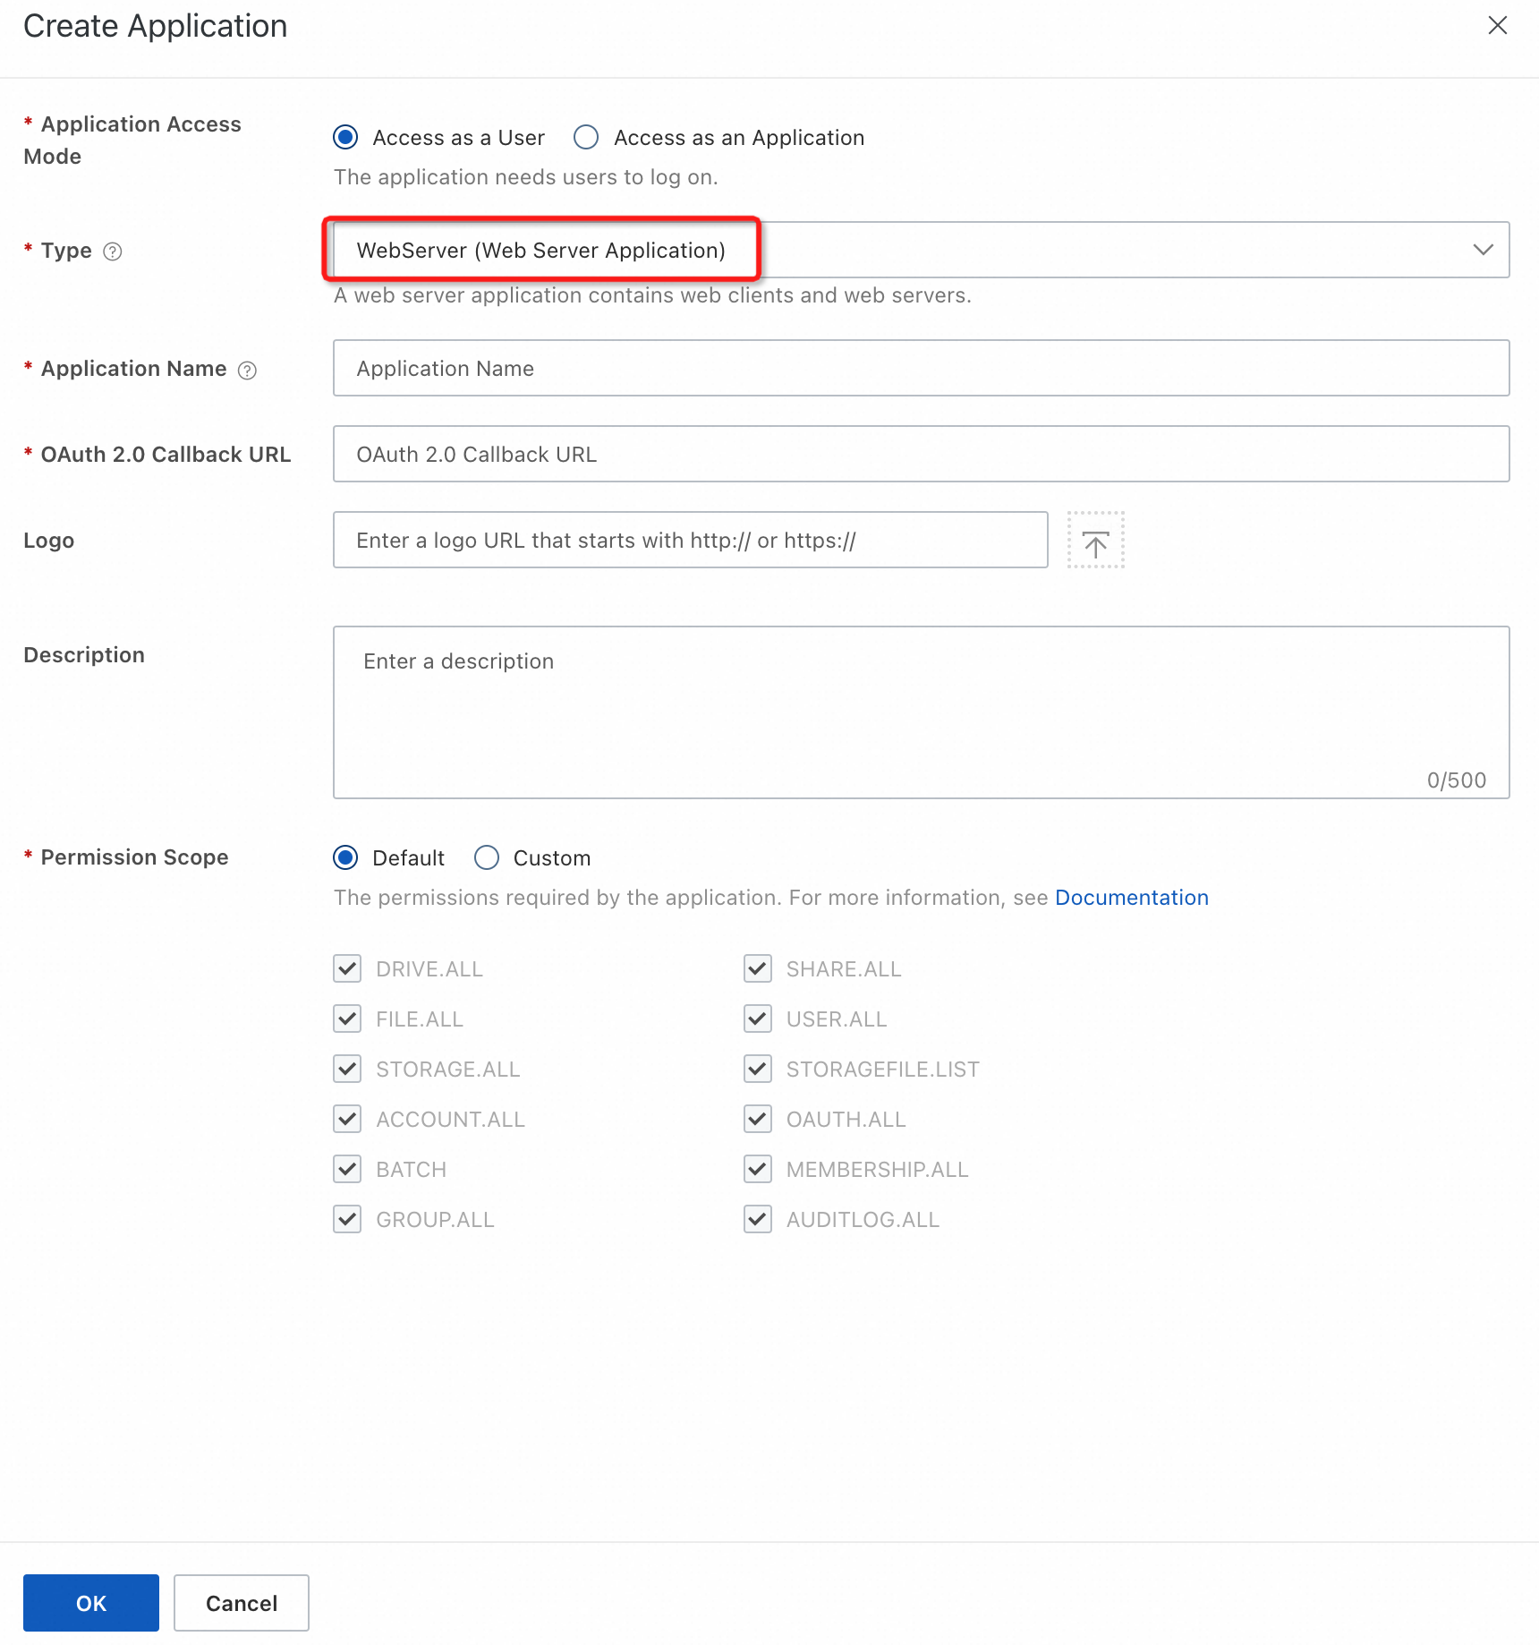Select Access as a User option
Screen dimensions: 1539x1645
(x=345, y=138)
